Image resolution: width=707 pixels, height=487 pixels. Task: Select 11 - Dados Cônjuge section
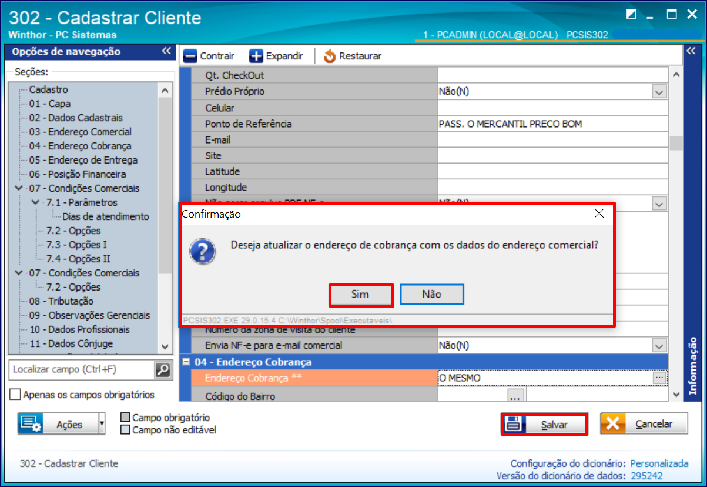(71, 344)
